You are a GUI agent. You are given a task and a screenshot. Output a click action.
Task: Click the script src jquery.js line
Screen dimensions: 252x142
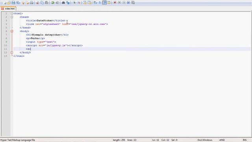(54, 45)
